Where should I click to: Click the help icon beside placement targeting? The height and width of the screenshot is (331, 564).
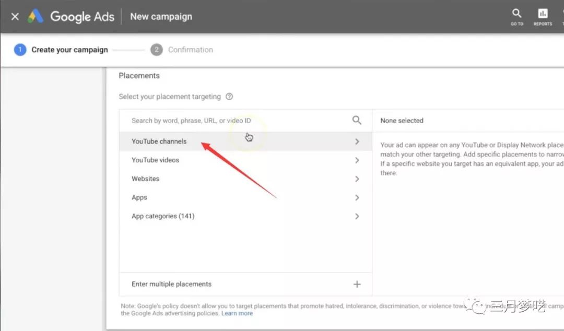229,97
